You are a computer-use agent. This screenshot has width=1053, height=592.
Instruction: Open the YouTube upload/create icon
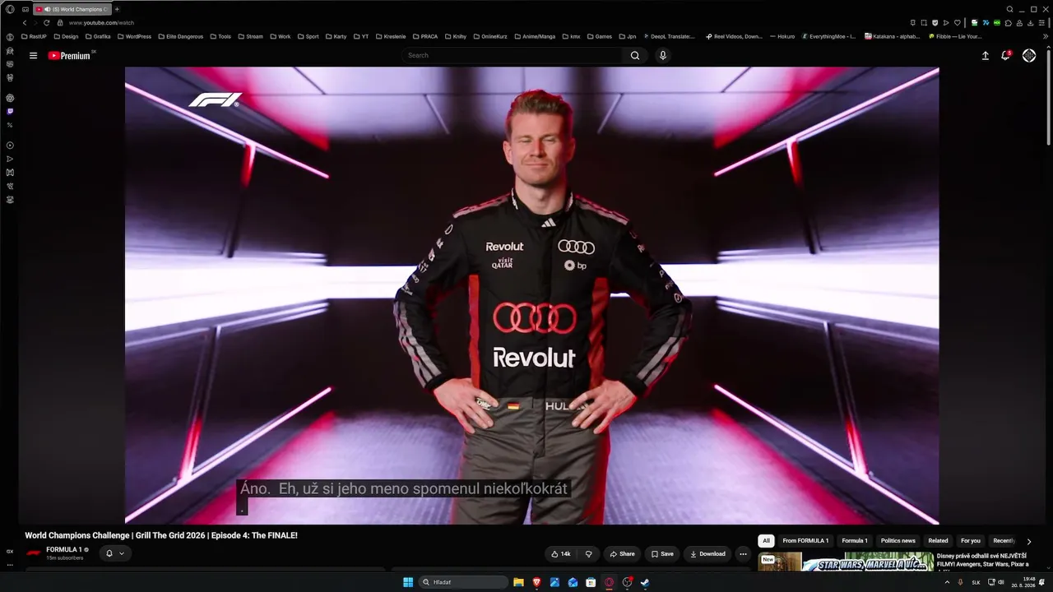[986, 56]
